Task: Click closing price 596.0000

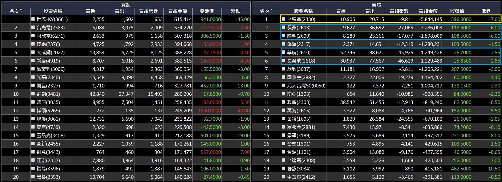Action: pyautogui.click(x=461, y=19)
